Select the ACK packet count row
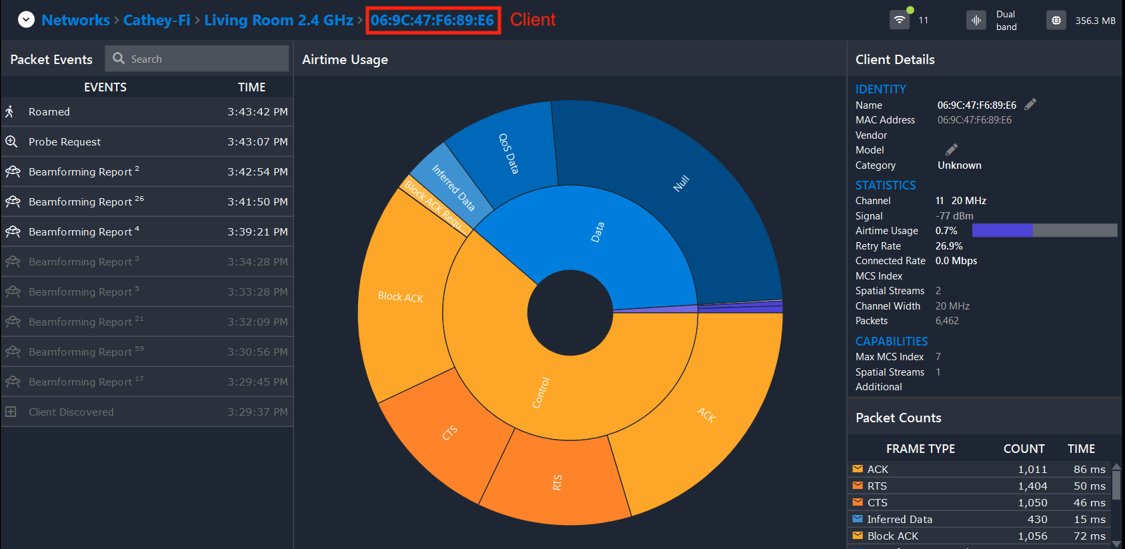1125x549 pixels. [x=979, y=469]
